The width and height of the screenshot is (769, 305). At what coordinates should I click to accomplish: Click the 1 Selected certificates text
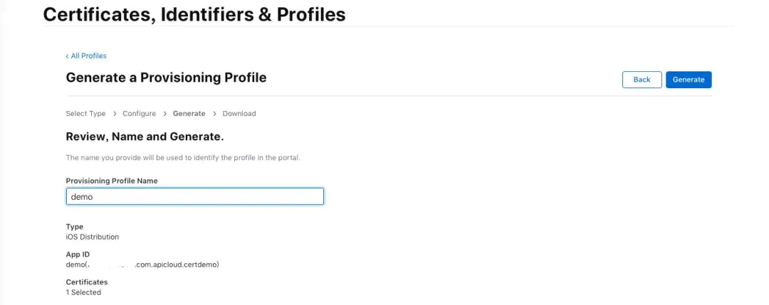(83, 292)
